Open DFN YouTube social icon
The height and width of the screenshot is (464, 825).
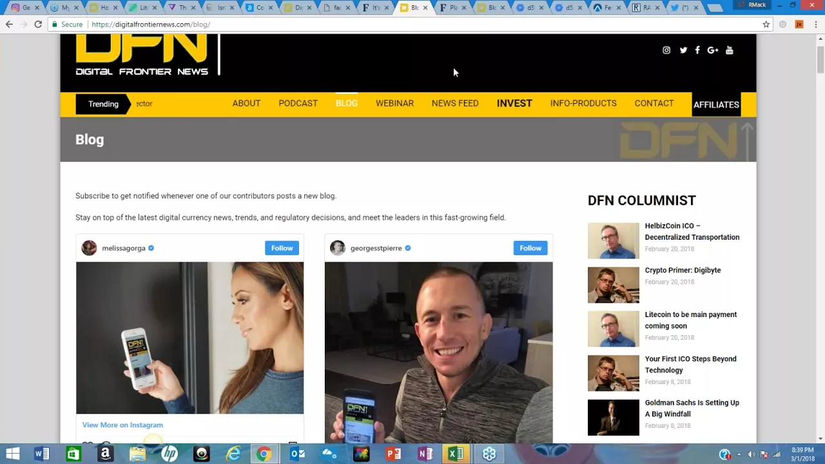730,50
